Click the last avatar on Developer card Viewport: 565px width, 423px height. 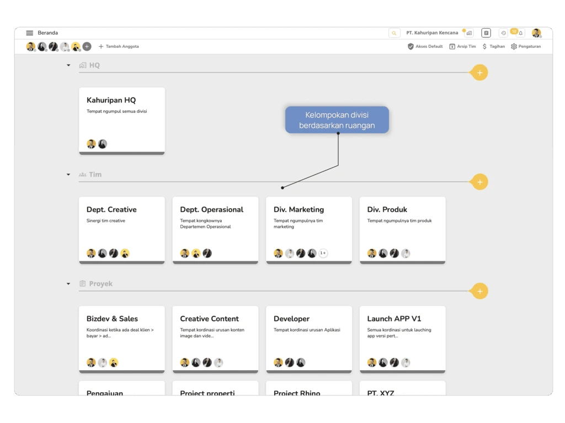(301, 362)
